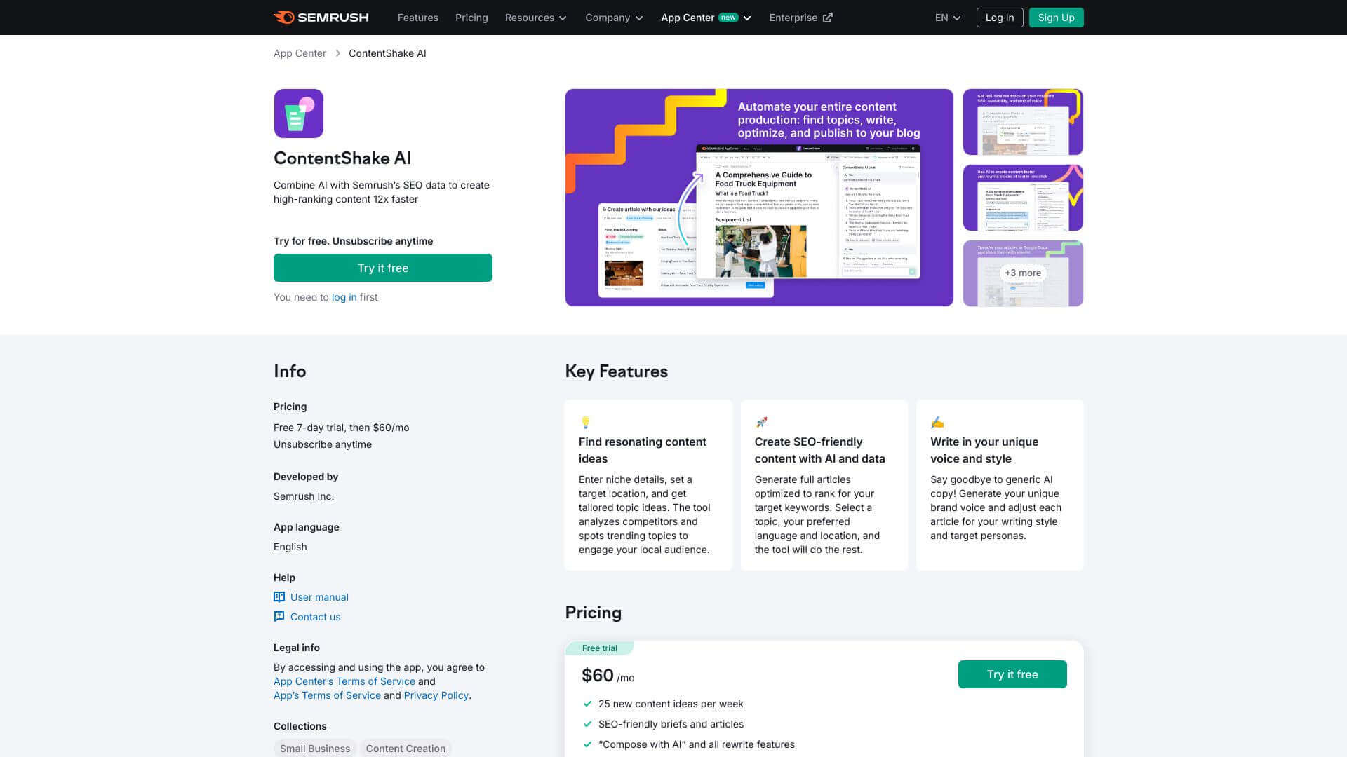The width and height of the screenshot is (1347, 757).
Task: Click the ContentShake AI app icon
Action: [299, 114]
